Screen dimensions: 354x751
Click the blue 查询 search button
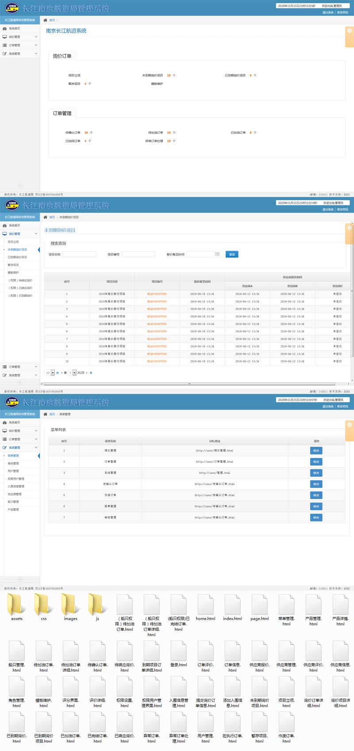232,254
